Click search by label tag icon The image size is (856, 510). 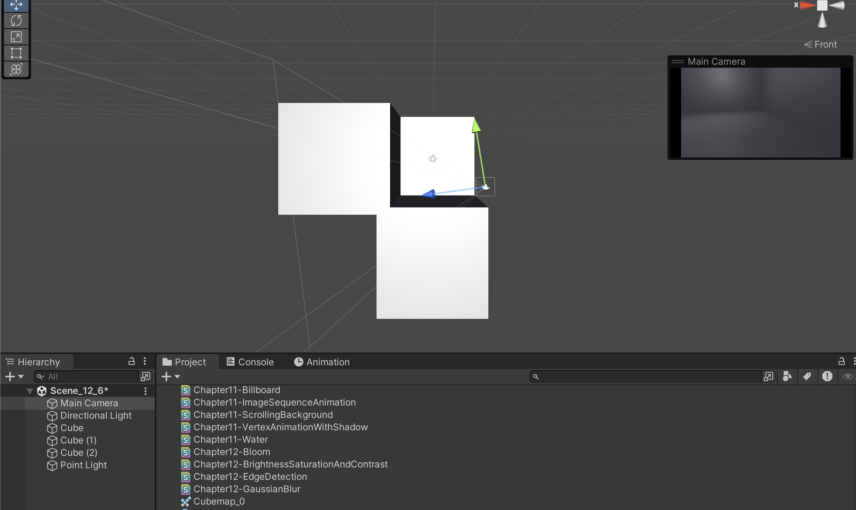tap(807, 377)
